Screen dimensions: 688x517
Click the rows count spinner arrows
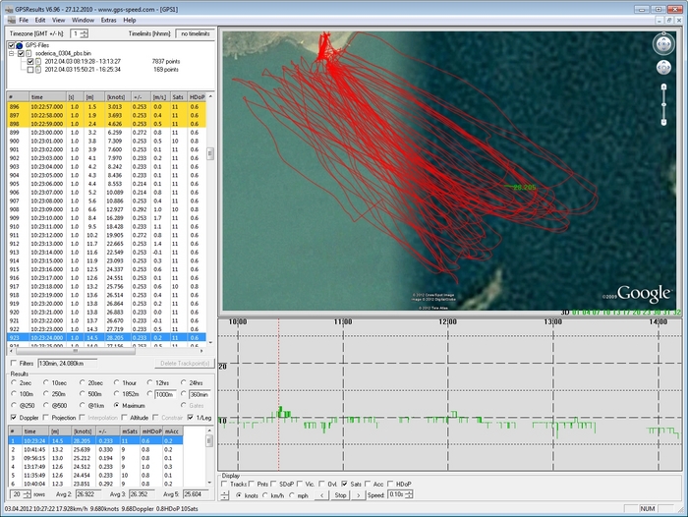[x=27, y=494]
